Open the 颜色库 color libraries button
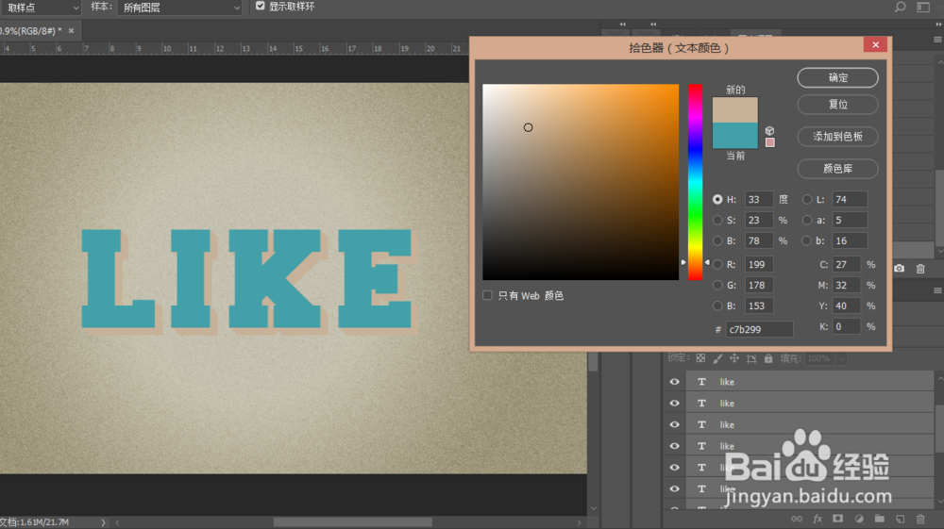 coord(837,169)
